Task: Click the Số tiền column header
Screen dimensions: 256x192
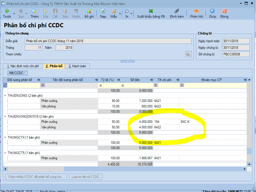Action: 135,80
